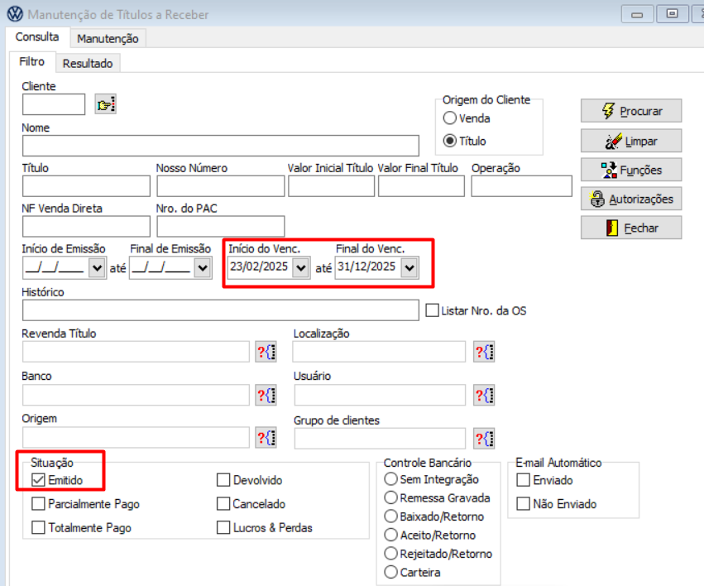
Task: Click the Valor Inicial Título field
Action: pyautogui.click(x=332, y=186)
